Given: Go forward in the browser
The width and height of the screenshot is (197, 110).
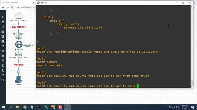Looking at the screenshot, I should point(8,7).
